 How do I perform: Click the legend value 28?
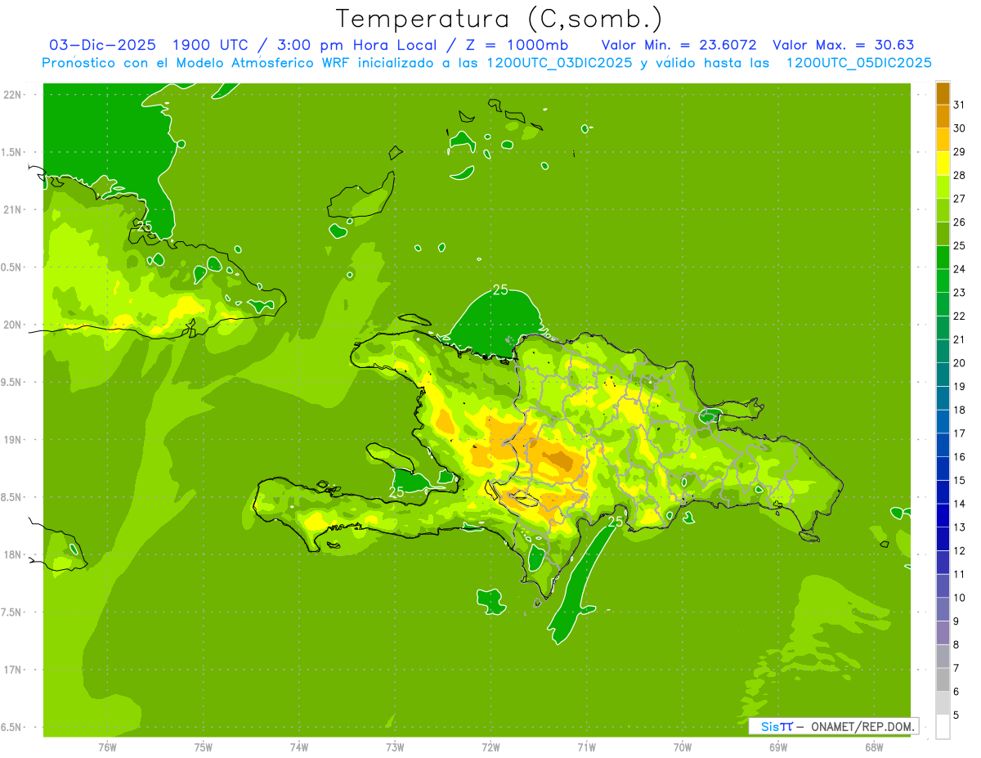960,175
